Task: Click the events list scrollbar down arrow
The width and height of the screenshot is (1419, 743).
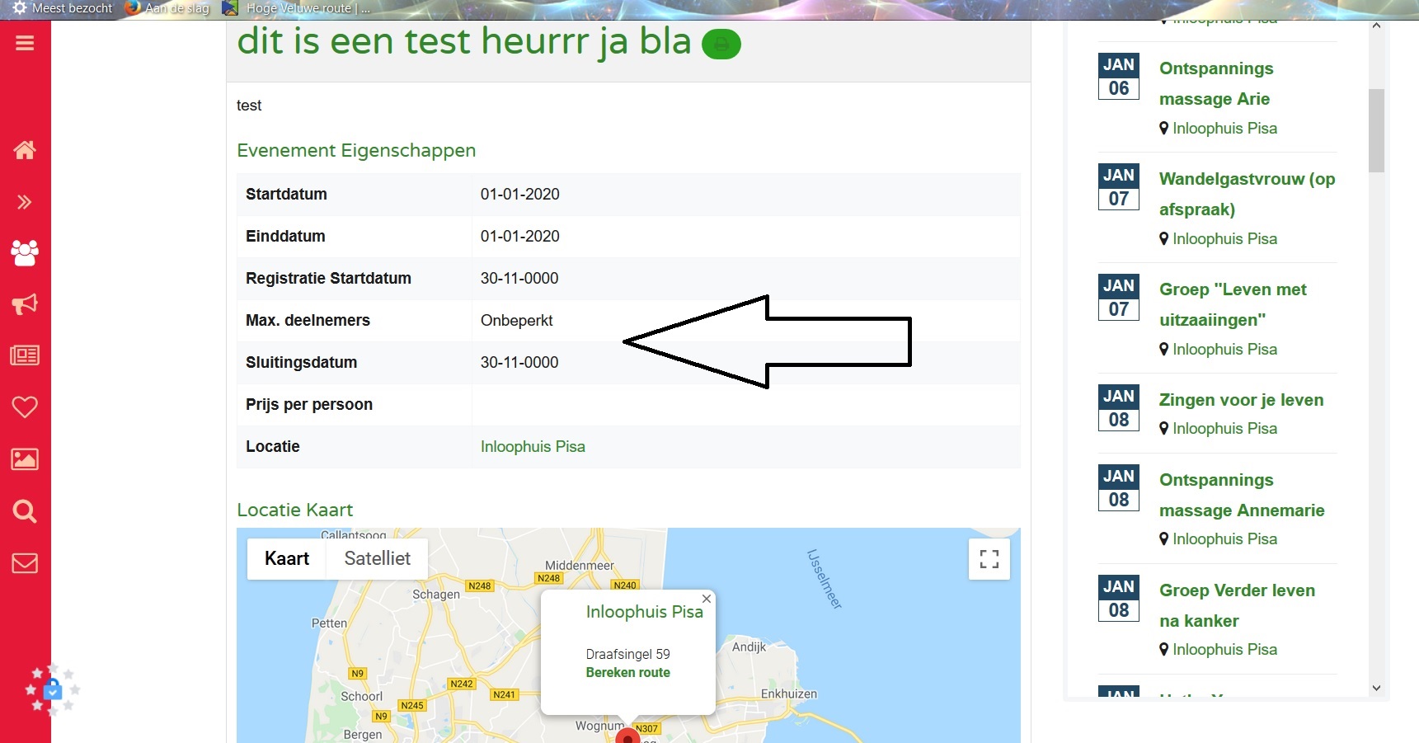Action: tap(1375, 688)
